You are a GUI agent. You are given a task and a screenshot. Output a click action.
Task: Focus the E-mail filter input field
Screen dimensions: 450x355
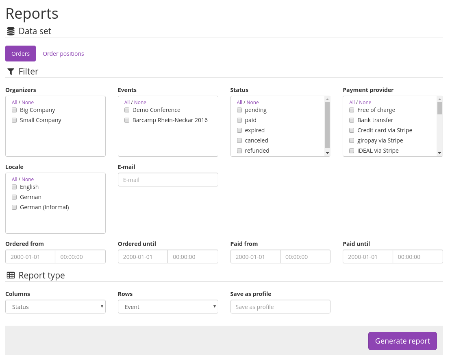click(168, 180)
